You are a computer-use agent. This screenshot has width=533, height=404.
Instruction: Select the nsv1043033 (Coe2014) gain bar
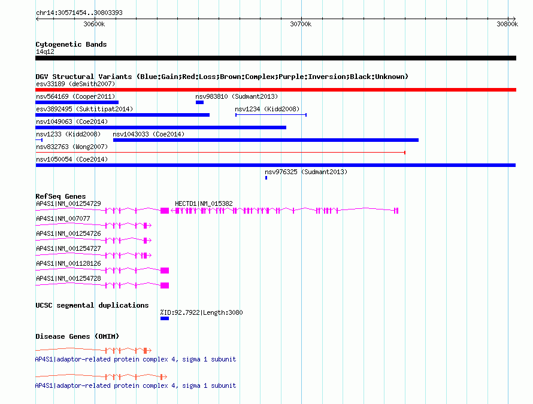click(266, 140)
